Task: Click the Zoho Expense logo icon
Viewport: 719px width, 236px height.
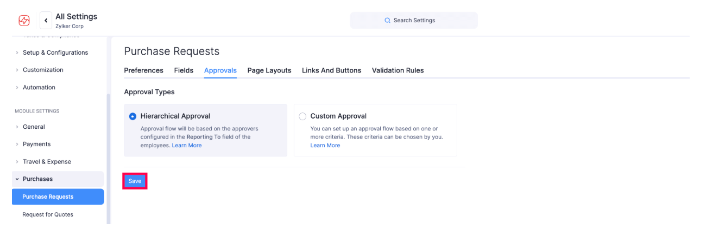Action: coord(24,21)
